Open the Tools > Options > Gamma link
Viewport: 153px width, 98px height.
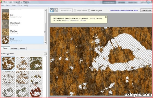pos(76,20)
